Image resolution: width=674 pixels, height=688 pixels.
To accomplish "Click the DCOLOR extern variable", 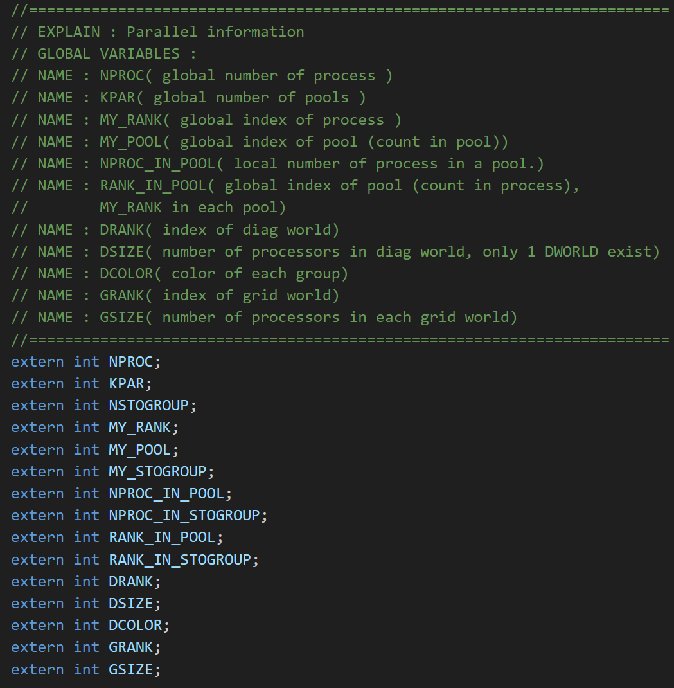I will 136,625.
